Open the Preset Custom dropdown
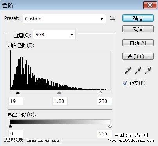 click(65, 19)
